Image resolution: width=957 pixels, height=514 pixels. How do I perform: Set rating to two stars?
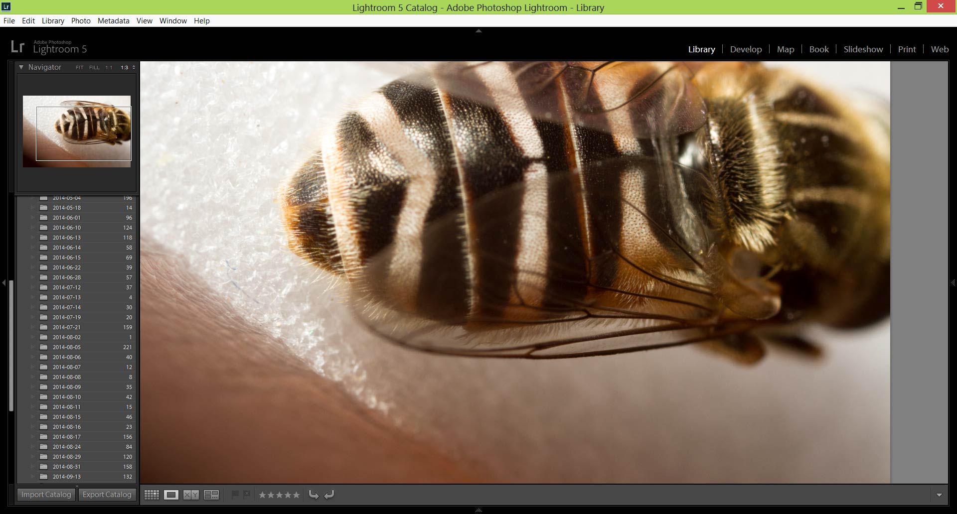(271, 495)
